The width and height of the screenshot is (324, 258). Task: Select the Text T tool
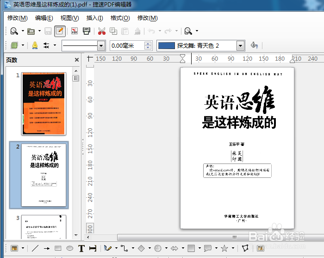click(x=81, y=248)
